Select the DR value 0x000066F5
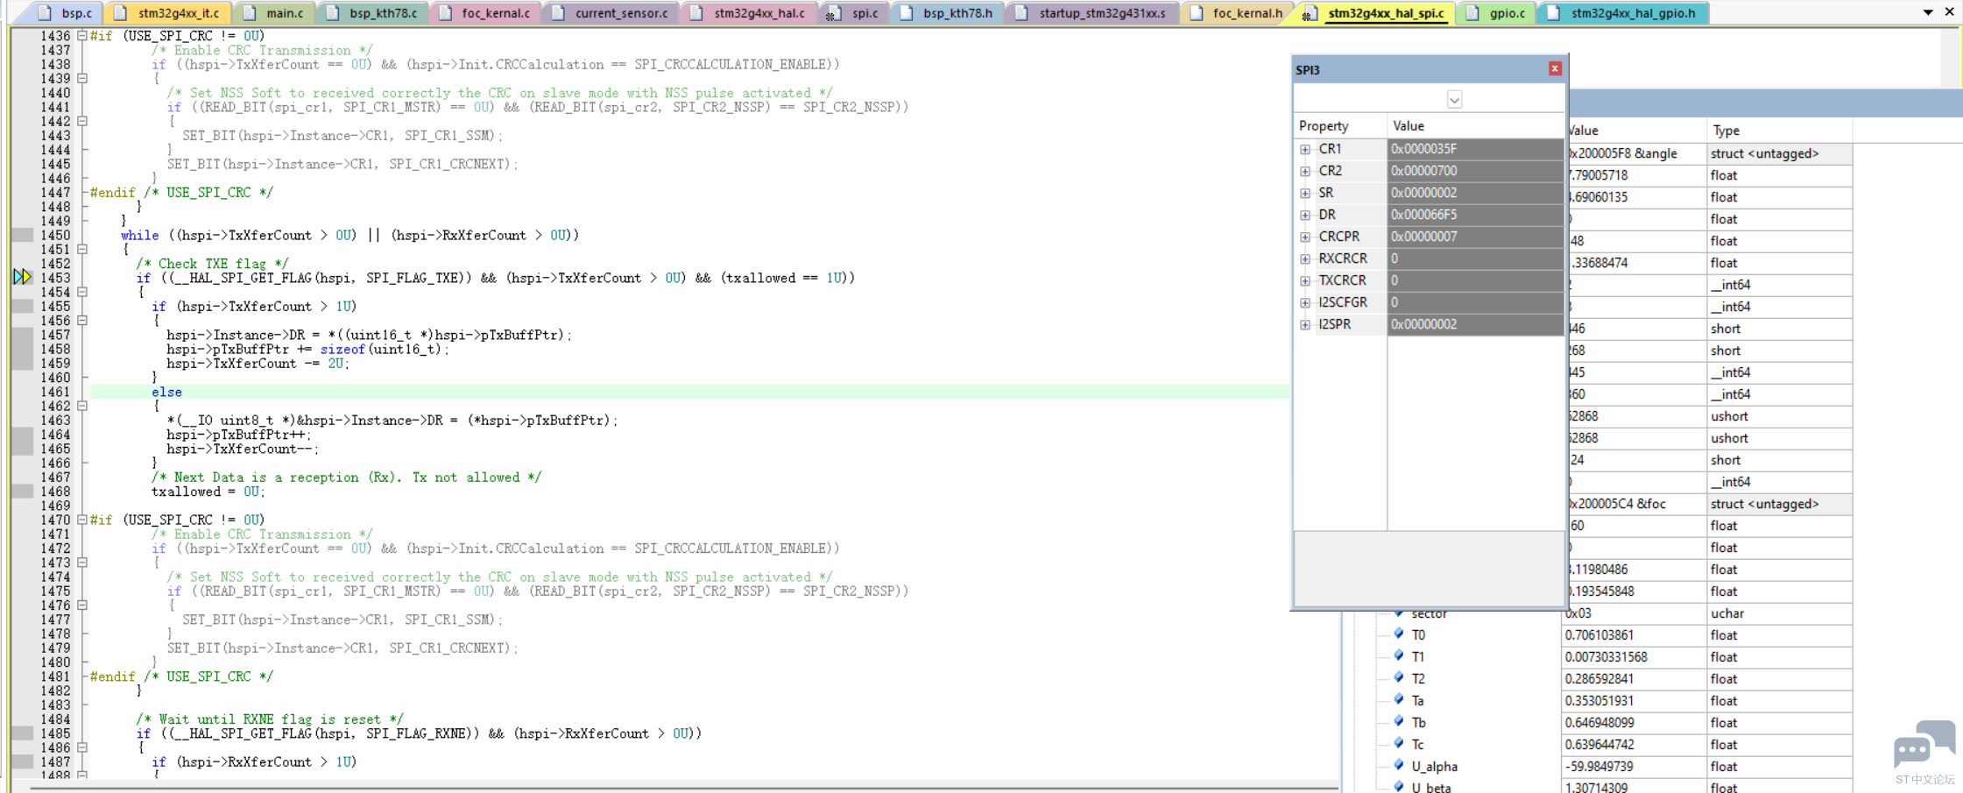1963x793 pixels. coord(1475,215)
